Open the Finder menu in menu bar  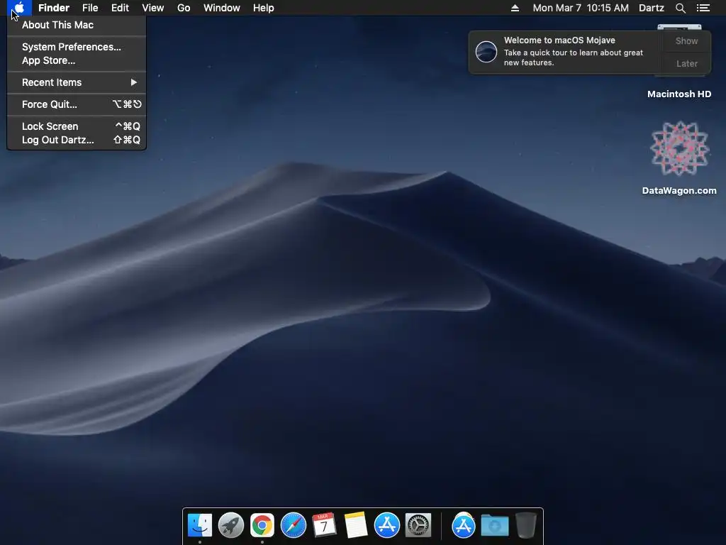pyautogui.click(x=54, y=8)
